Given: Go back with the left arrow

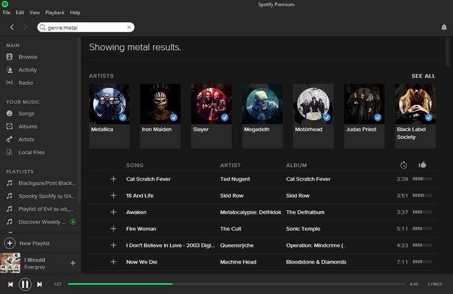Looking at the screenshot, I should (12, 27).
